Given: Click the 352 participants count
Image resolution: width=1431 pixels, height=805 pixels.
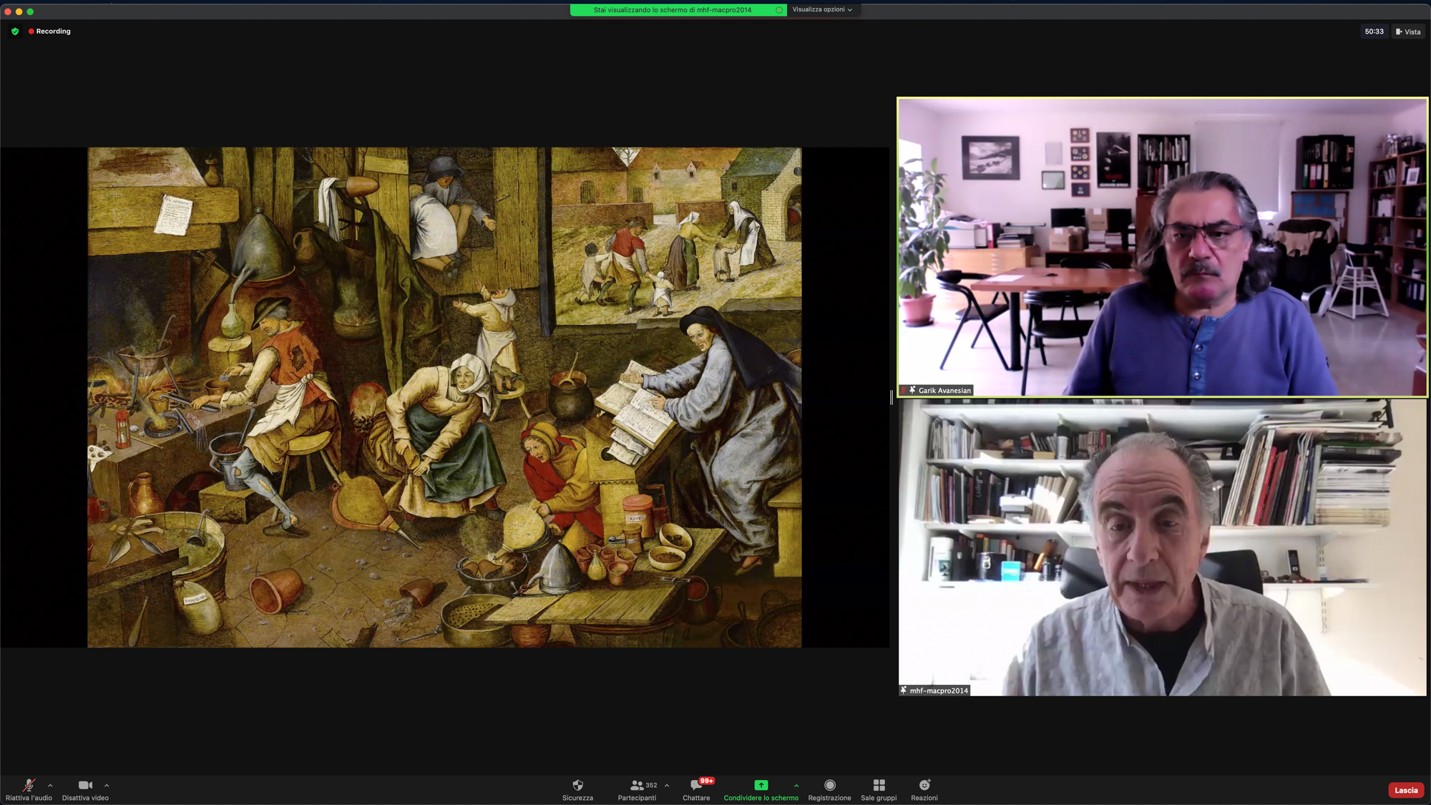Looking at the screenshot, I should pyautogui.click(x=651, y=785).
